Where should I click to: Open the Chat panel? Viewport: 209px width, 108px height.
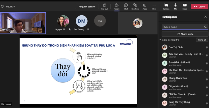[126, 7]
